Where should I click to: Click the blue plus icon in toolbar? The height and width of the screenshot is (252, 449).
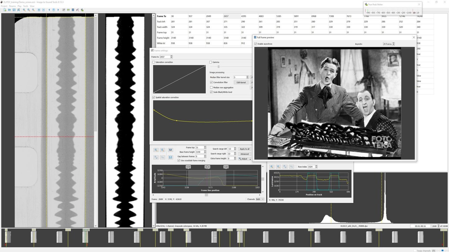pyautogui.click(x=39, y=10)
